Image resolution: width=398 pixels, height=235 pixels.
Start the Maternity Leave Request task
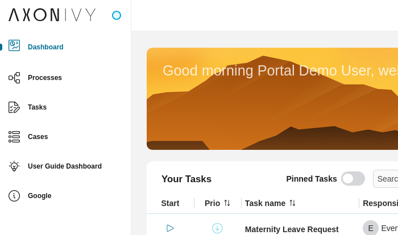click(170, 228)
